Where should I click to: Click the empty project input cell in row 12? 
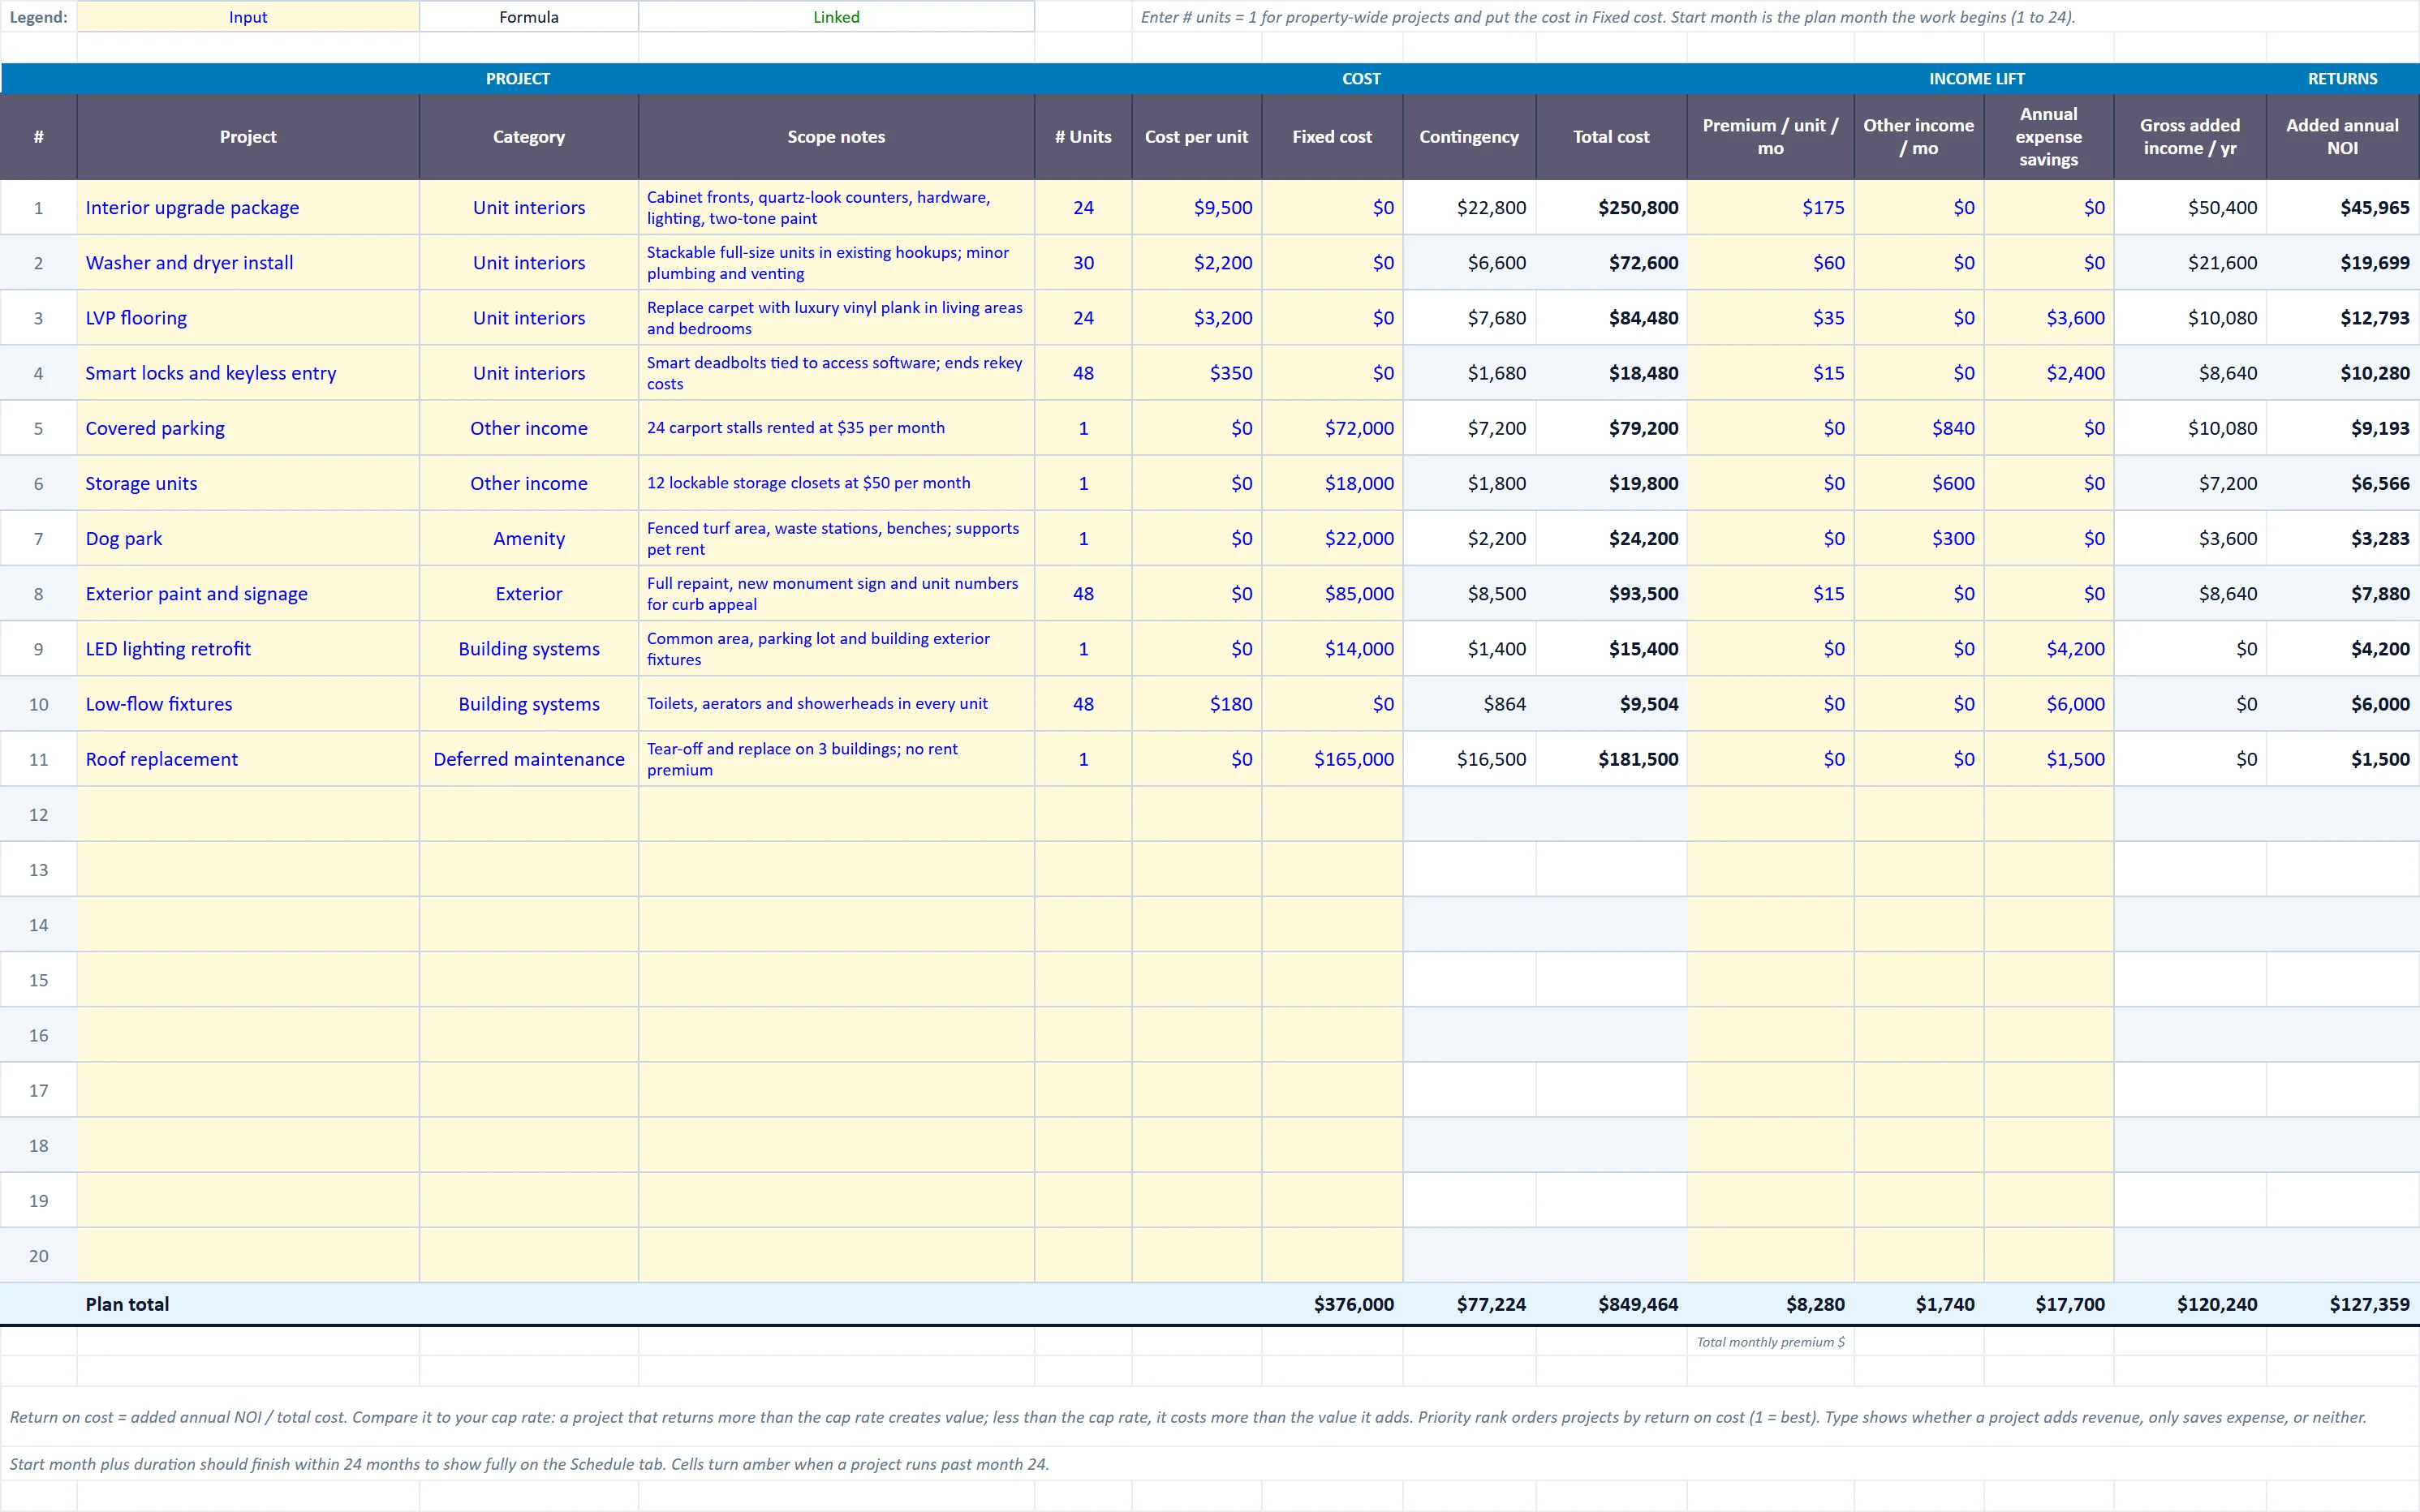[247, 814]
